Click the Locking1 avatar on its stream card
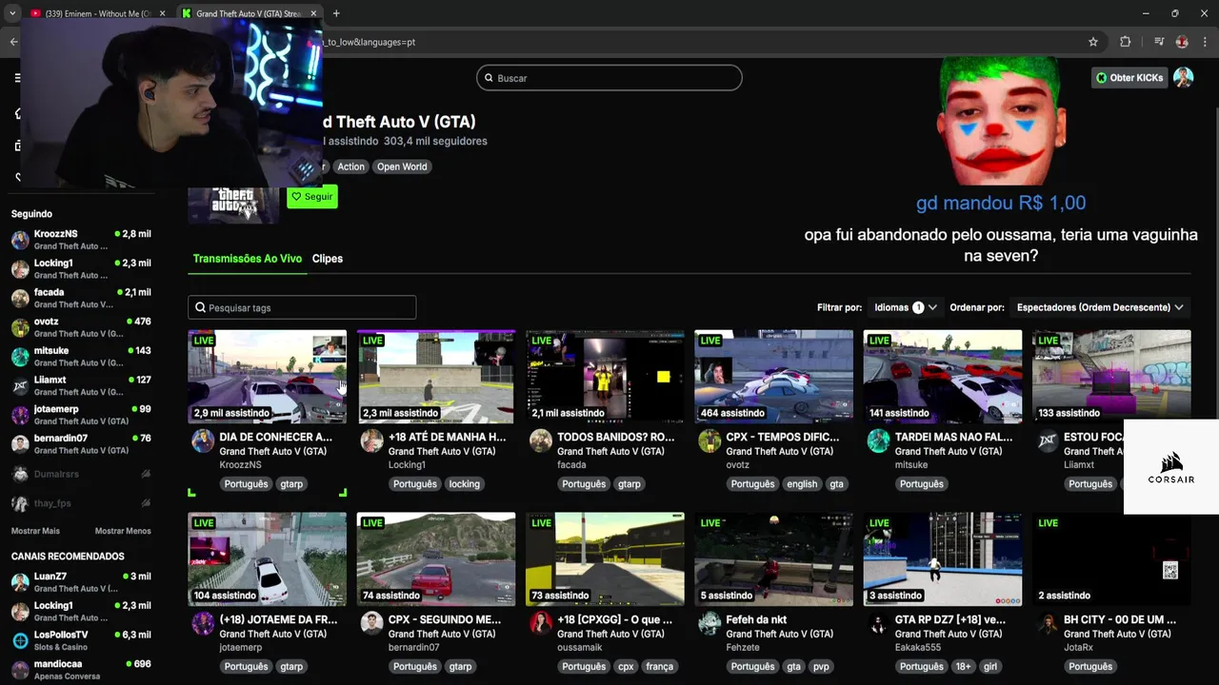Image resolution: width=1219 pixels, height=685 pixels. click(371, 440)
